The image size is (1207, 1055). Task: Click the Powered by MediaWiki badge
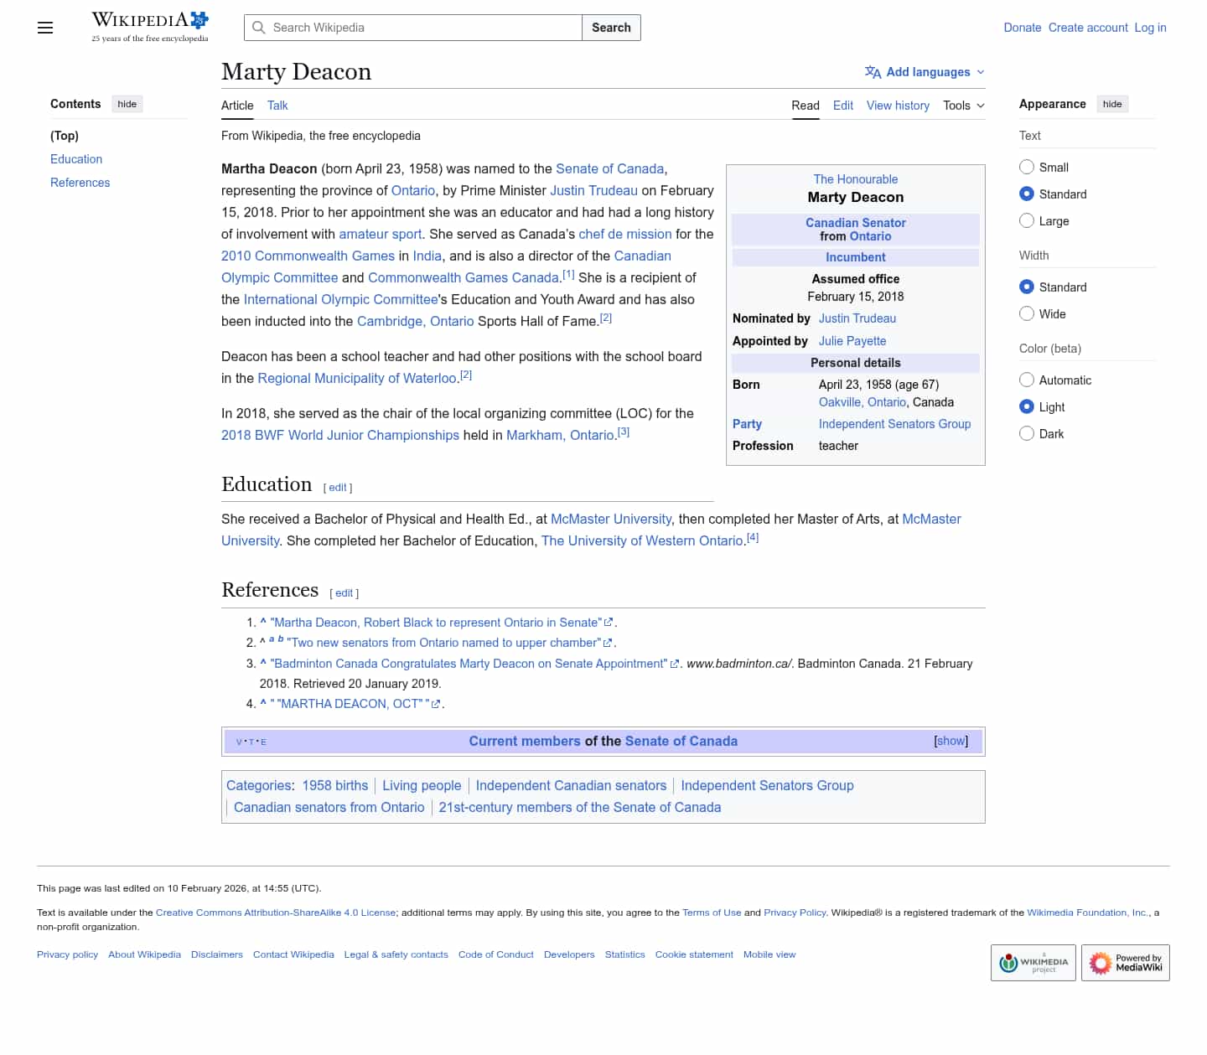point(1125,963)
